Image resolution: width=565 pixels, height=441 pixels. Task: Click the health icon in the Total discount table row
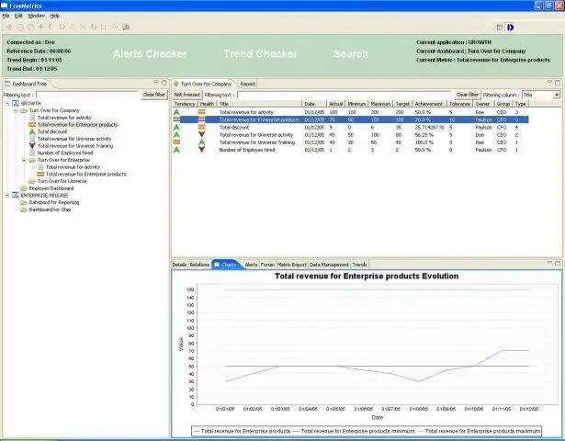pos(202,127)
